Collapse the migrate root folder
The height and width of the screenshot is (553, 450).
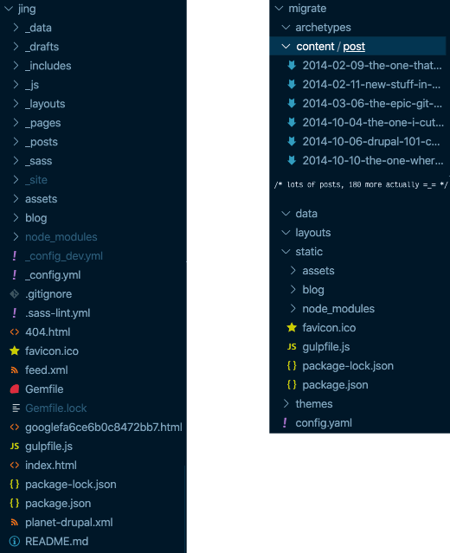pos(279,9)
